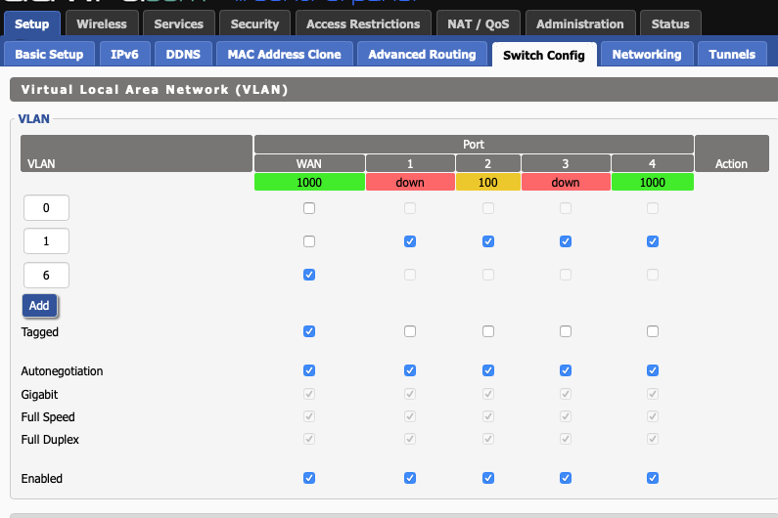778x518 pixels.
Task: Select the IPv6 sub-tab
Action: (124, 54)
